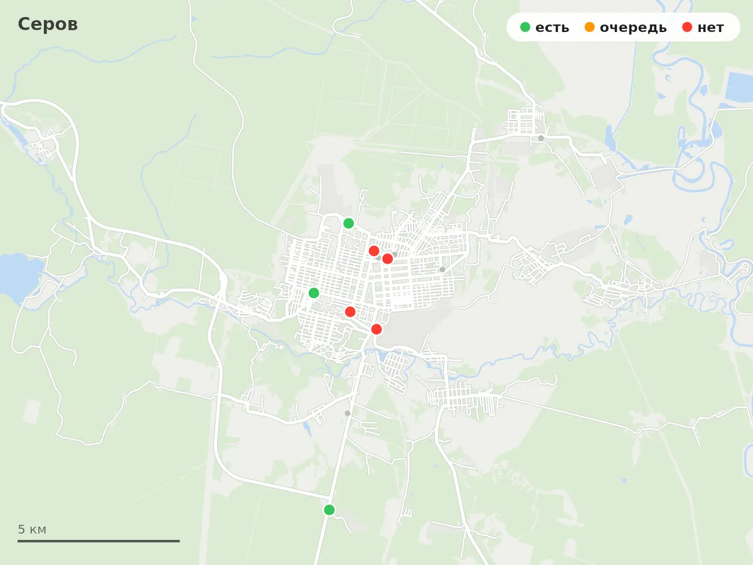The height and width of the screenshot is (565, 753).
Task: Click the "5 км" scale bar
Action: pos(99,541)
